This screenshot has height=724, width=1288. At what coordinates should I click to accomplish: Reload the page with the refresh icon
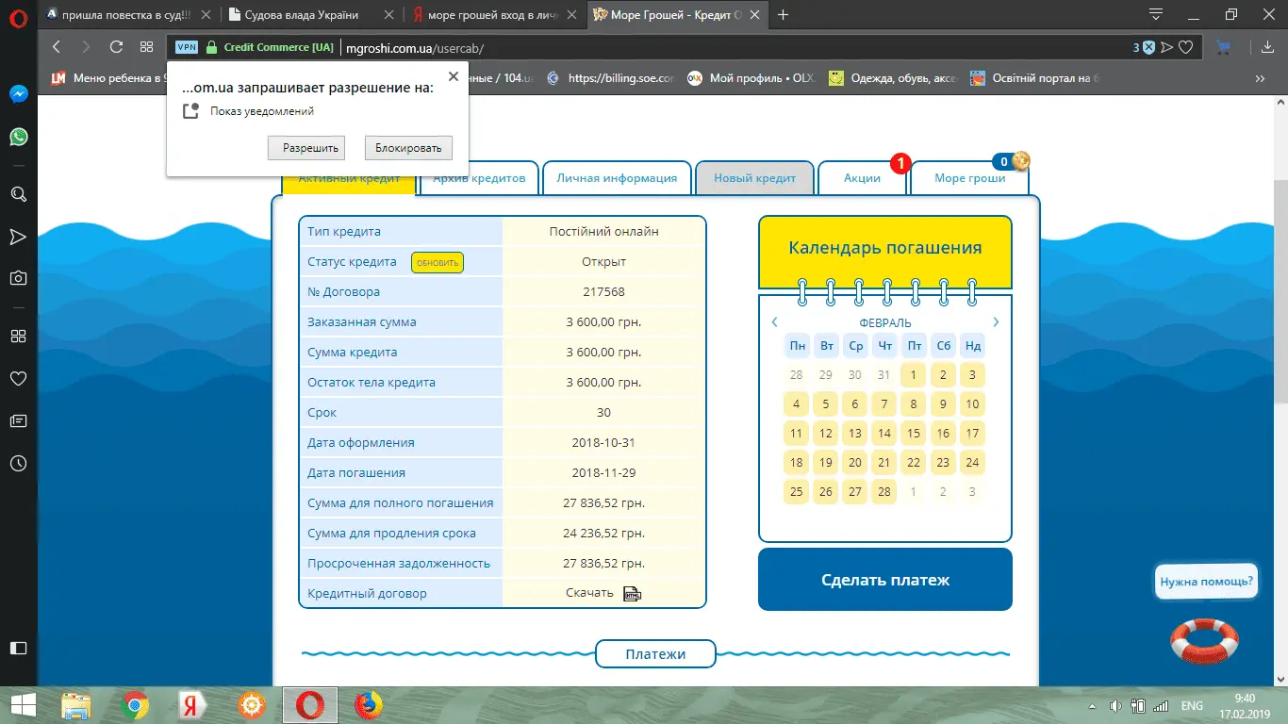tap(116, 47)
